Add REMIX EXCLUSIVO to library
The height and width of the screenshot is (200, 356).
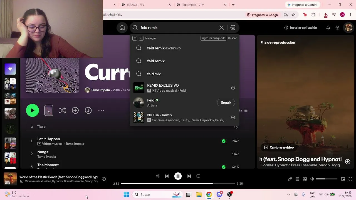click(x=233, y=88)
